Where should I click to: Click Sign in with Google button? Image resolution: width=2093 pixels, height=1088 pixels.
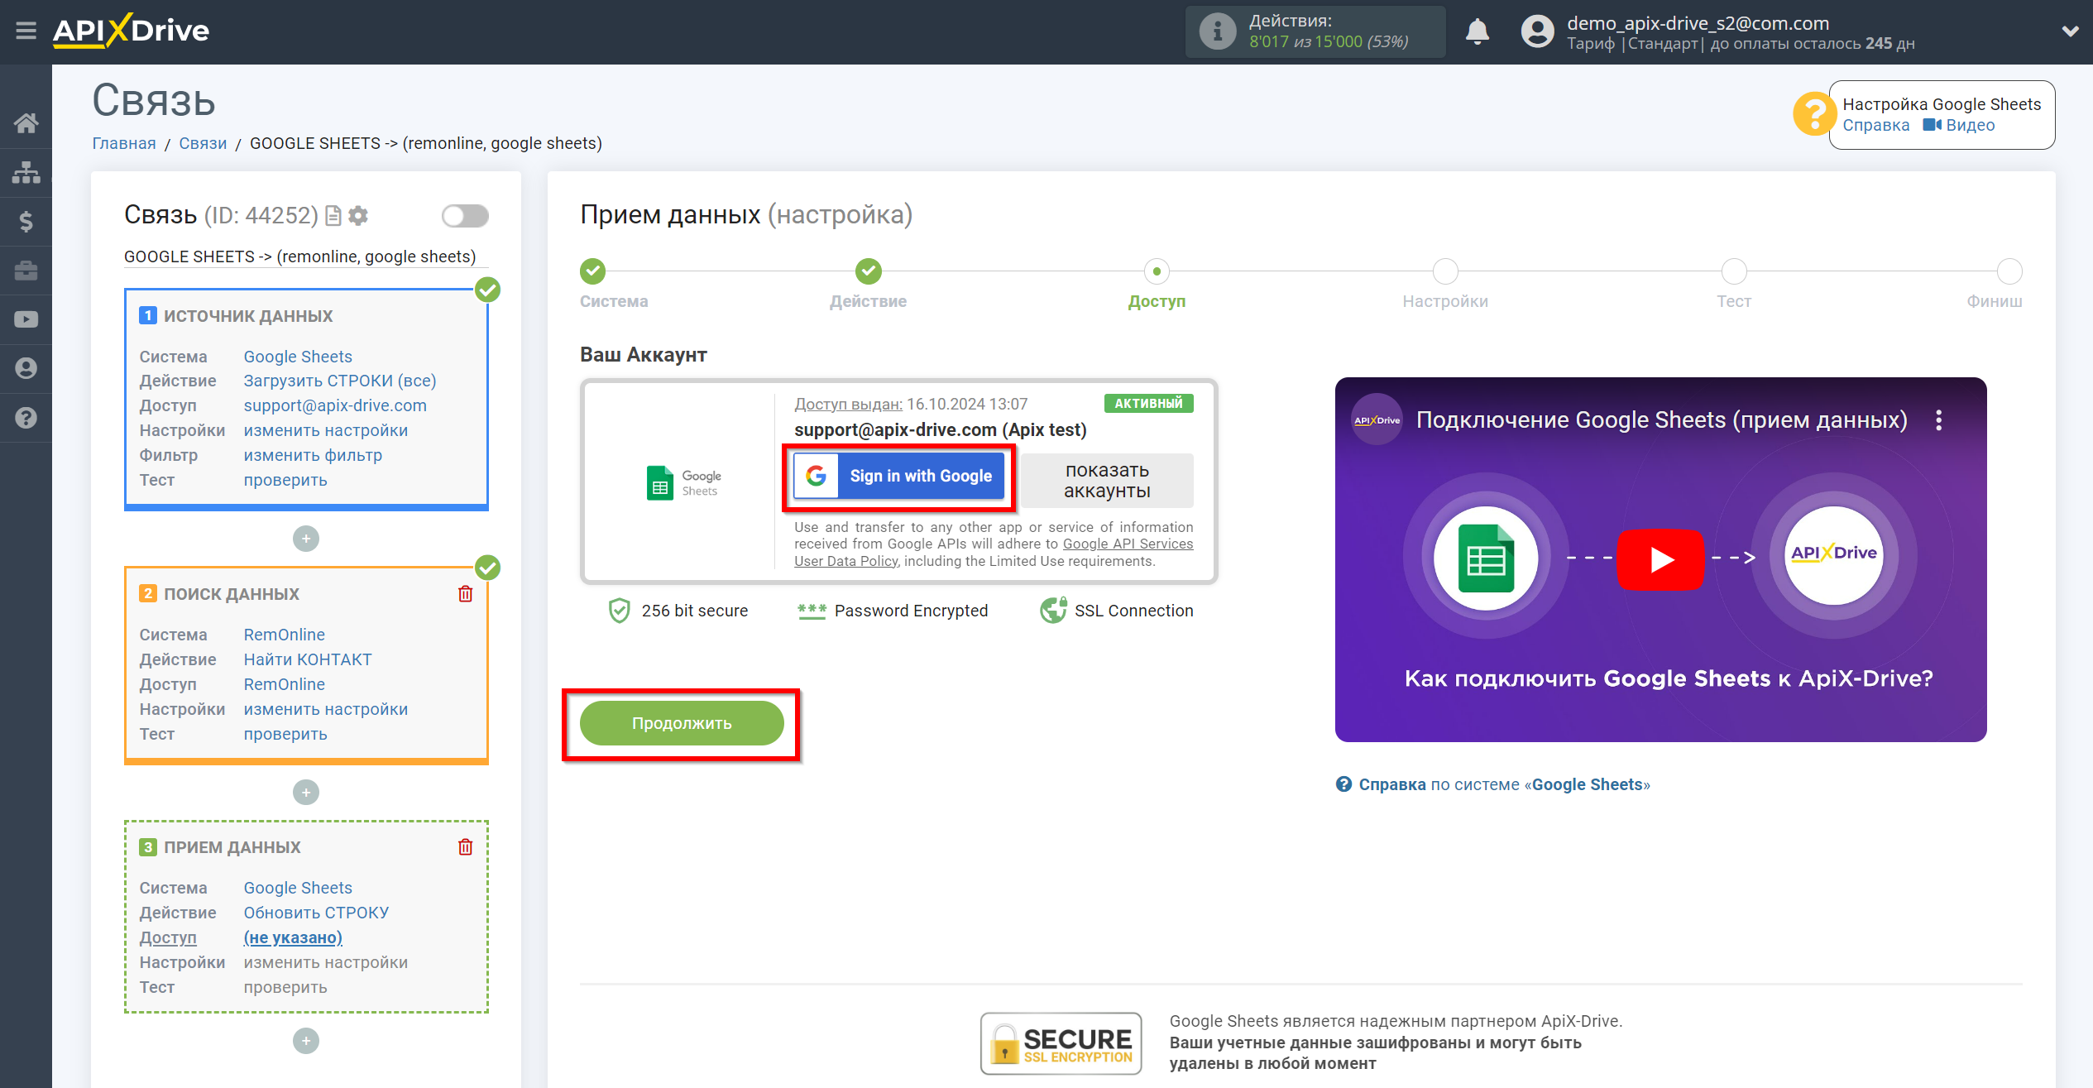point(898,476)
